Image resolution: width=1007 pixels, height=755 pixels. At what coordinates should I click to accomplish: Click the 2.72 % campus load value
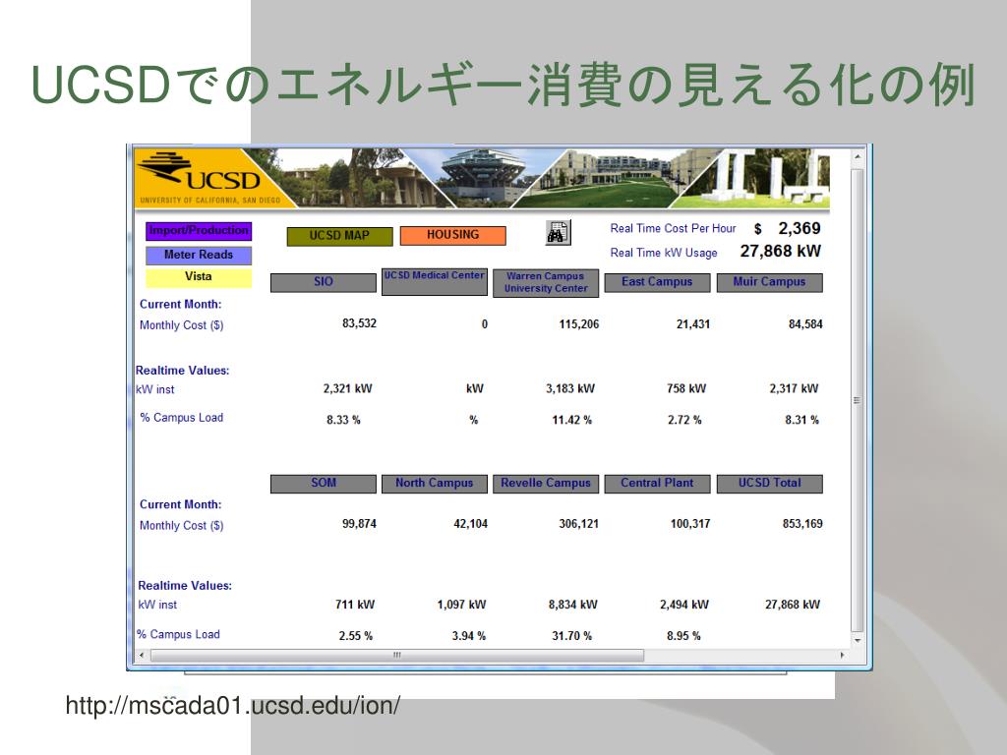click(684, 420)
